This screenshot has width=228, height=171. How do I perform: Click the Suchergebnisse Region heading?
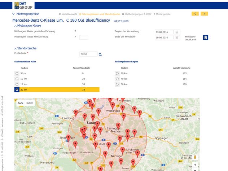[x=126, y=62]
